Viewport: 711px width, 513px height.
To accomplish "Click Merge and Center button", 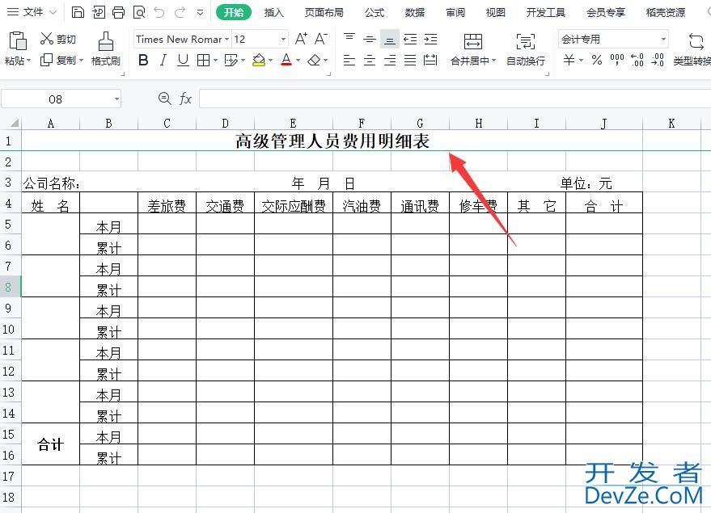I will point(473,49).
